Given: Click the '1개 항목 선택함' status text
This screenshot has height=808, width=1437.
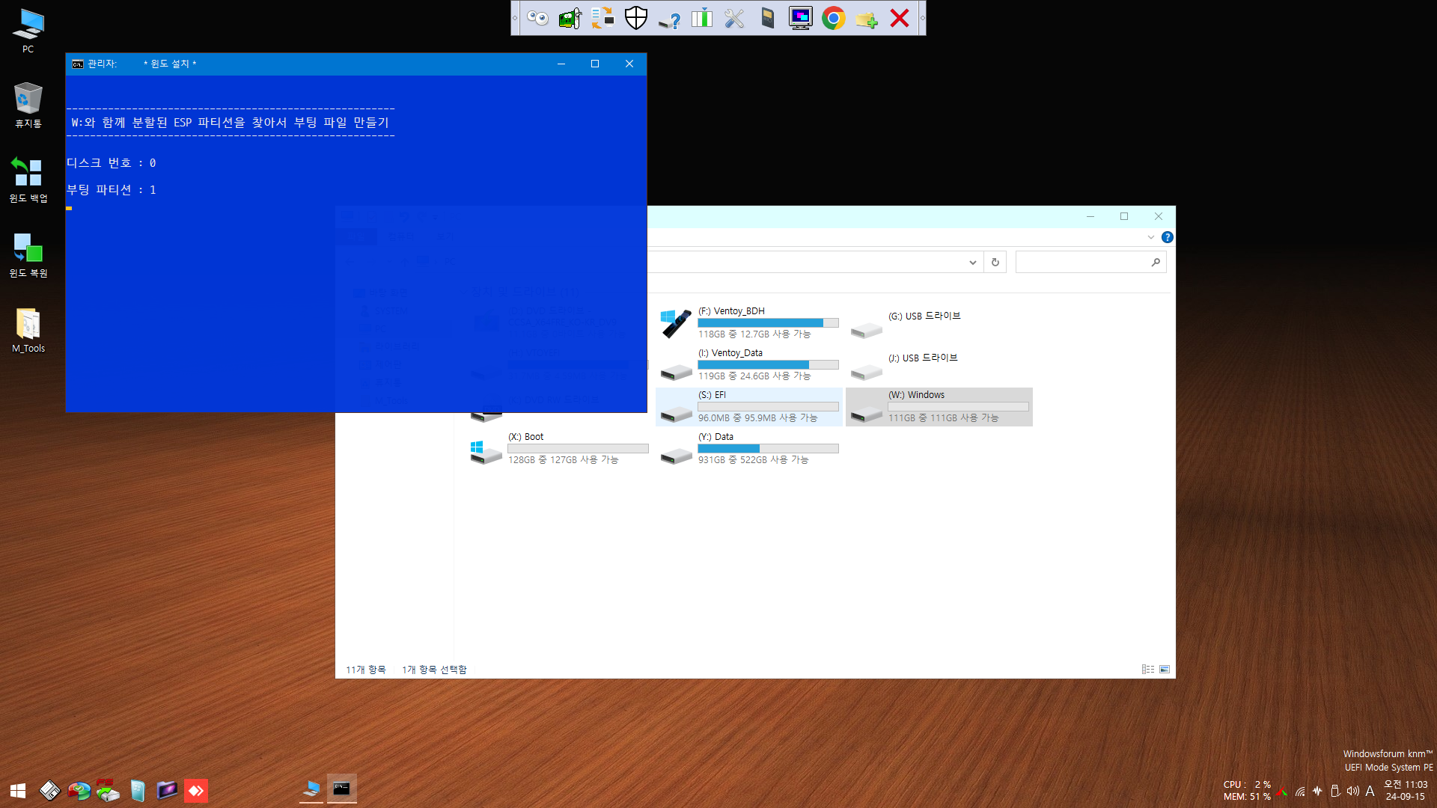Looking at the screenshot, I should coord(434,670).
